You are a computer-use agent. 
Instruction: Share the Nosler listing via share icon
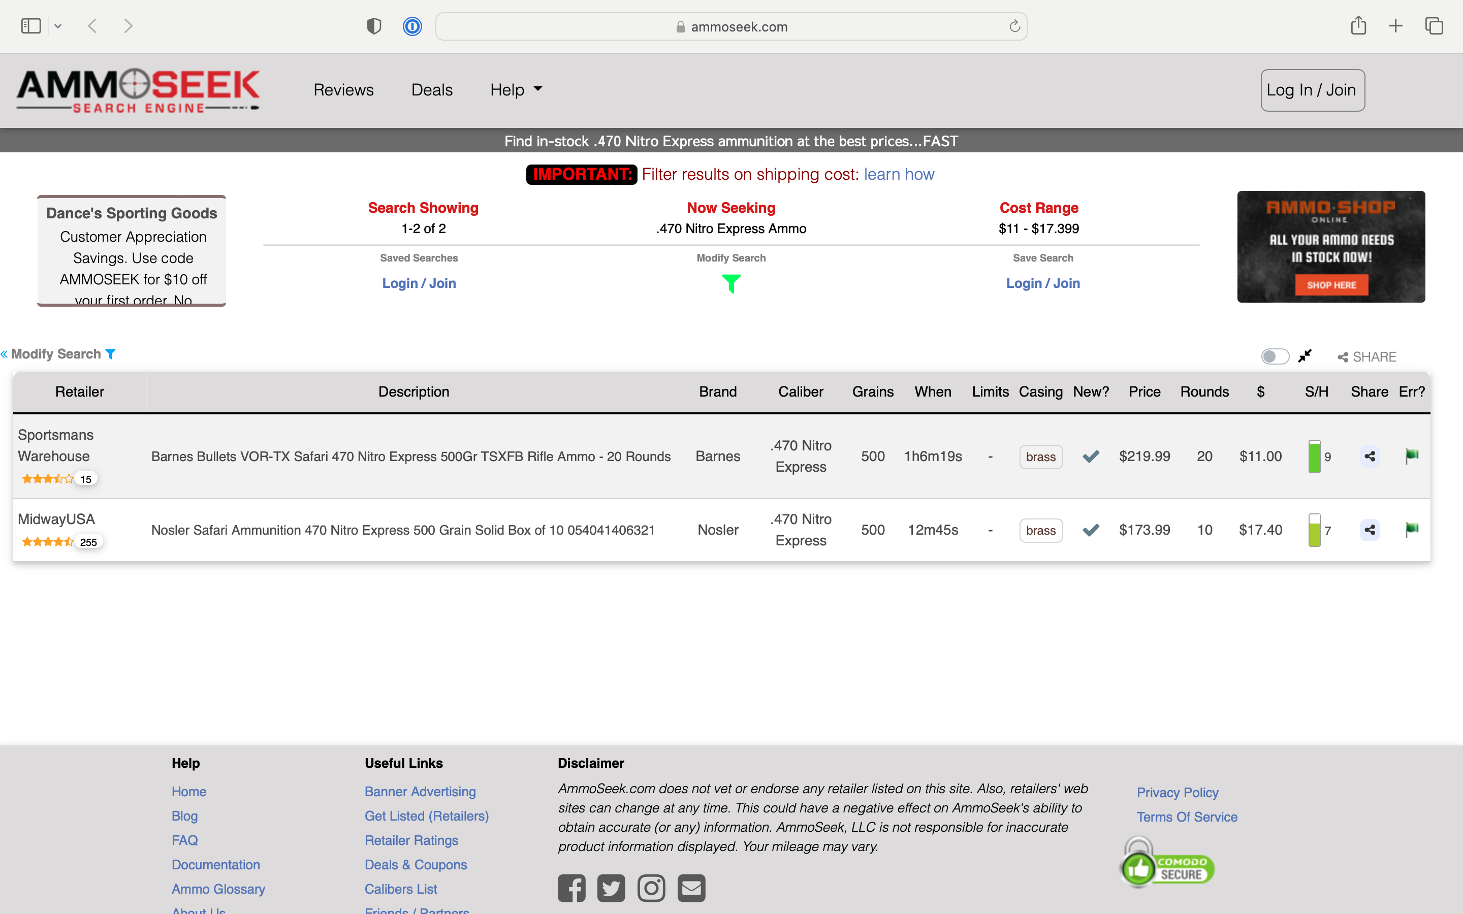pyautogui.click(x=1370, y=530)
